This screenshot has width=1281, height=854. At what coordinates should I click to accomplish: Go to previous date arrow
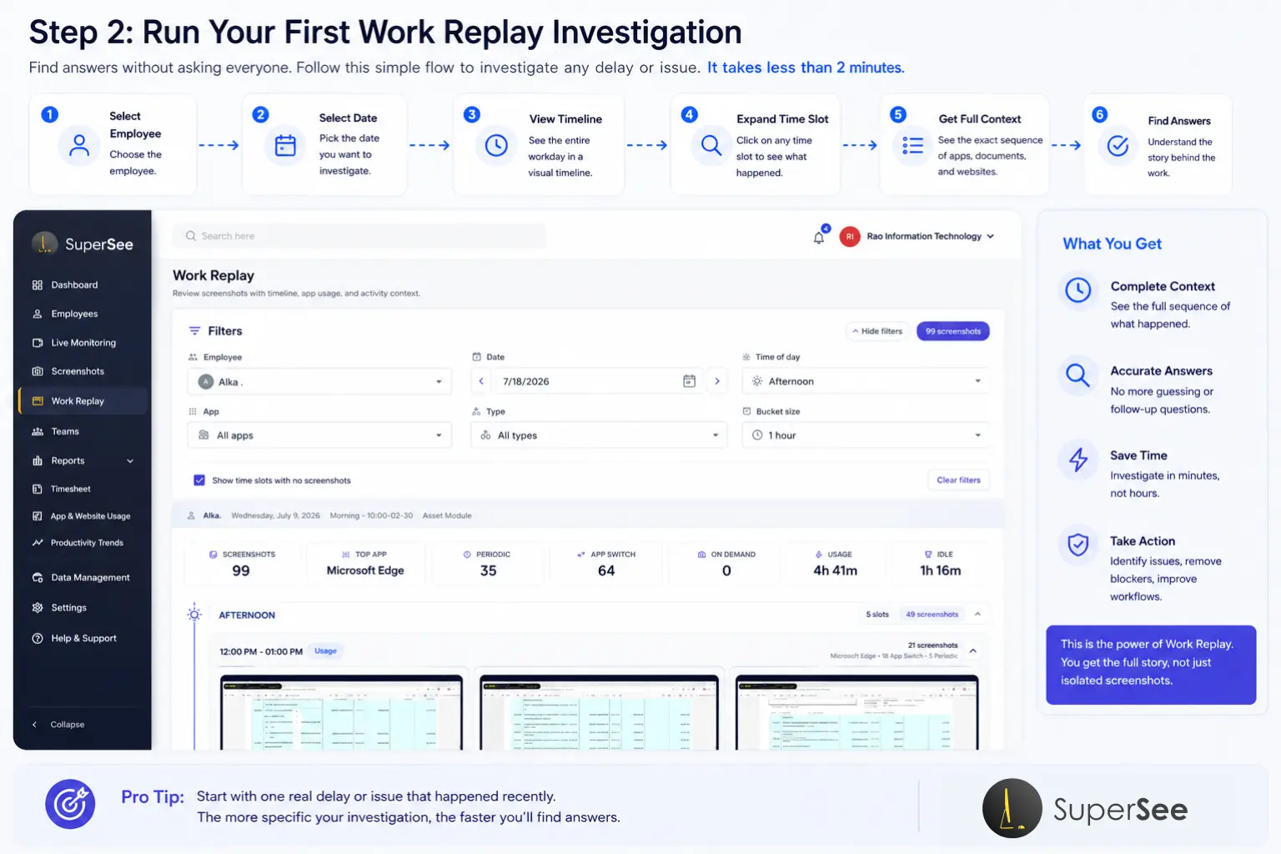tap(481, 382)
